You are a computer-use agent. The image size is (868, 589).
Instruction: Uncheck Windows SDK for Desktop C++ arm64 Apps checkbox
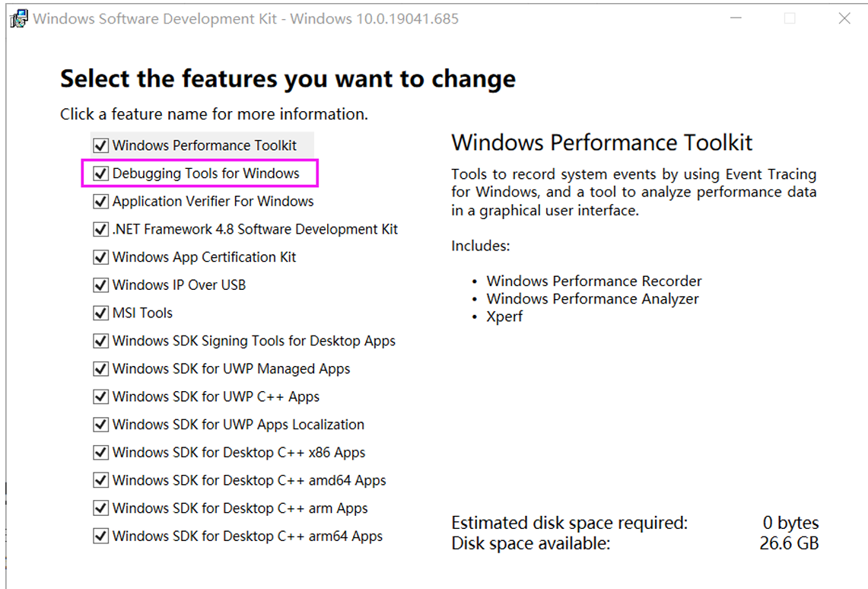(100, 536)
